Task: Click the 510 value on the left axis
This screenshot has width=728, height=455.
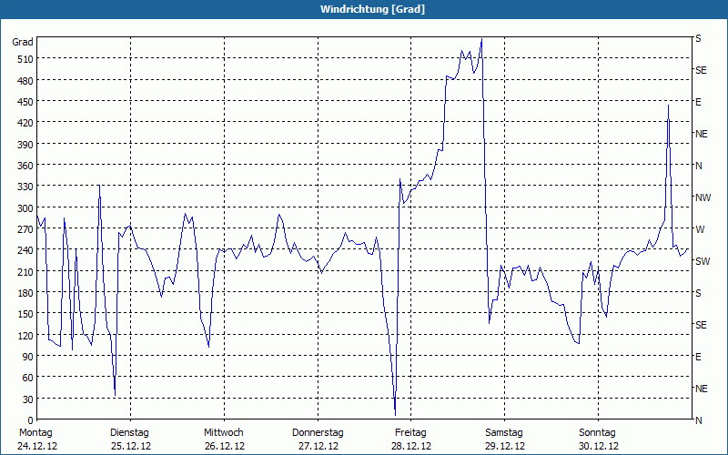Action: pos(25,59)
